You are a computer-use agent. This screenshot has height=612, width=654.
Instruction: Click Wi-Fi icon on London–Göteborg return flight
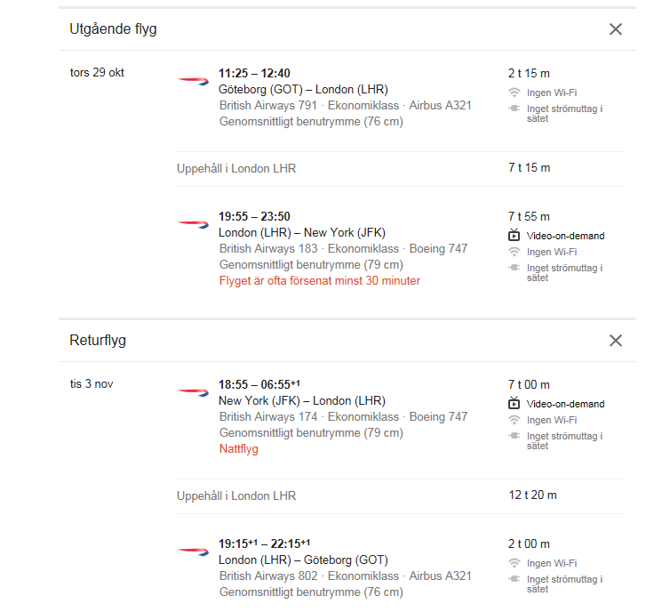pos(514,563)
